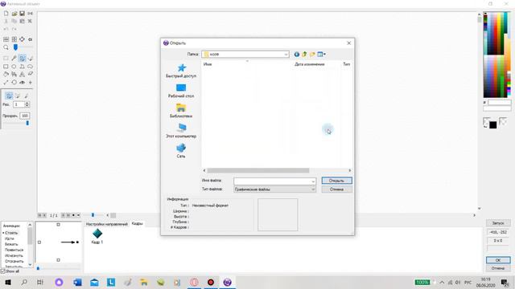Select first brush mode toggle below tools
515x289 pixels.
[9, 96]
